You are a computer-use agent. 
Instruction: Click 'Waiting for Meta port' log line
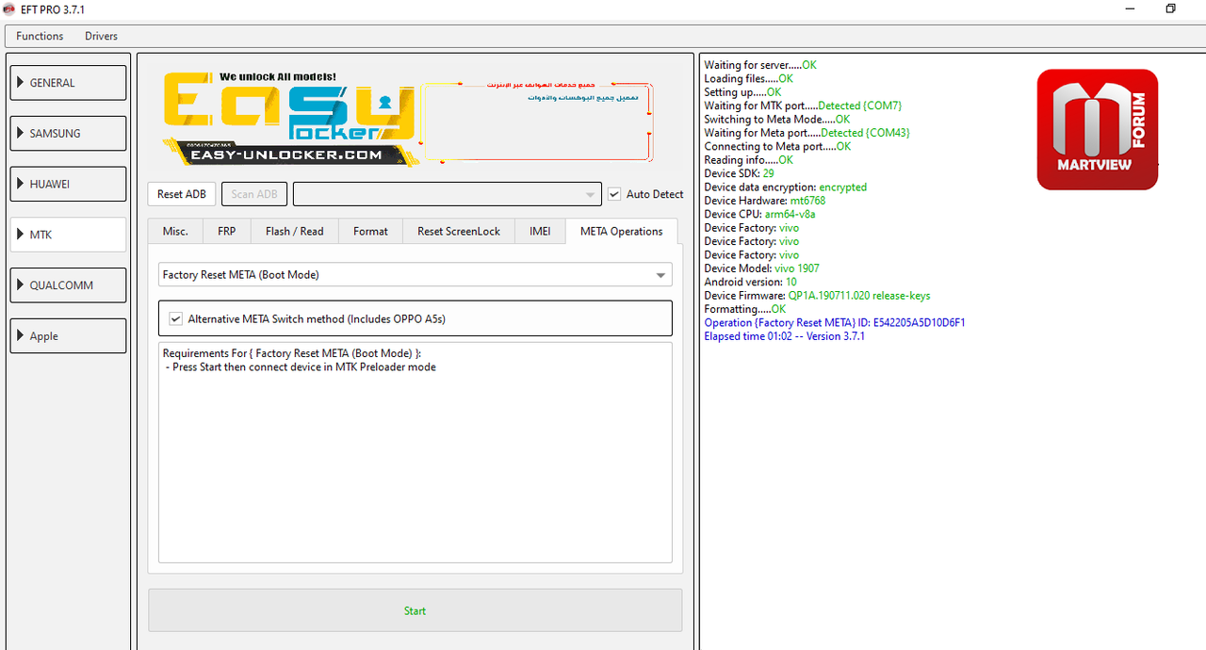pyautogui.click(x=807, y=133)
